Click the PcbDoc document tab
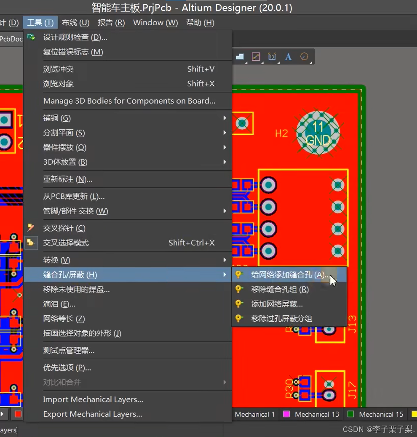The height and width of the screenshot is (437, 417). coord(11,39)
